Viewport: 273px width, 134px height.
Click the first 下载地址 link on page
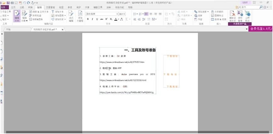[x=172, y=56]
